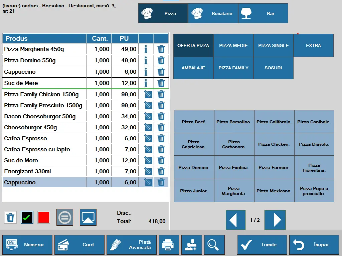
Task: Edit the Pizza Family Chicken 1500g item
Action: [x=148, y=95]
